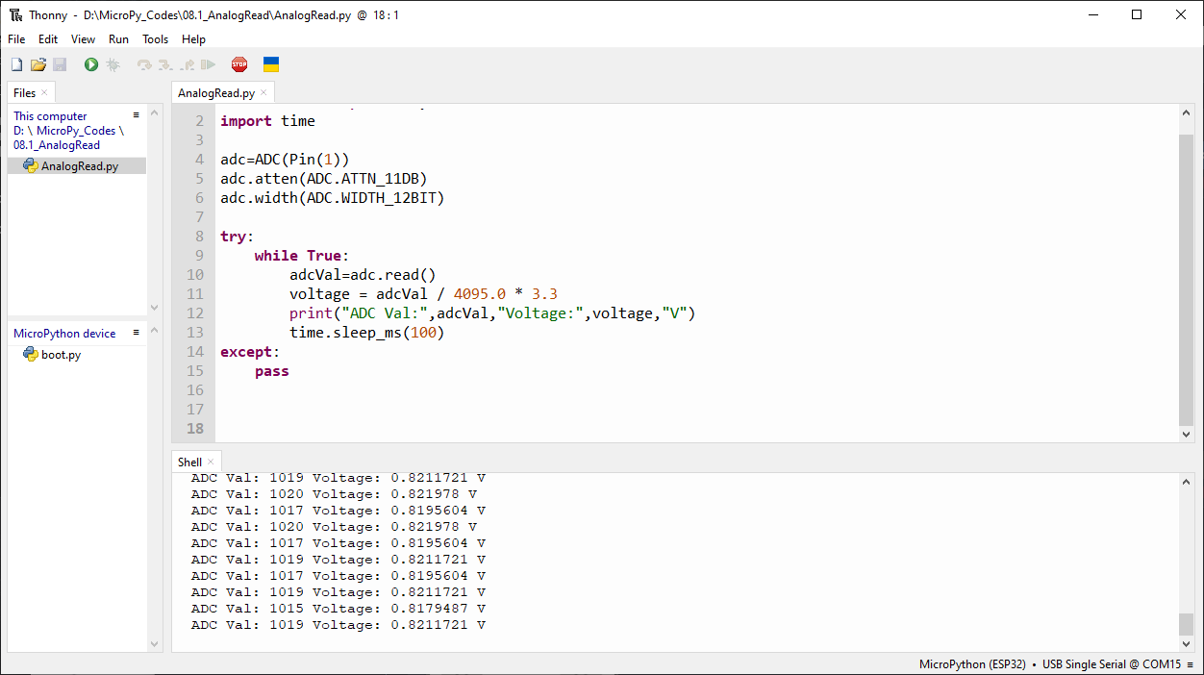Open a file using the folder icon
This screenshot has height=675, width=1204.
38,64
